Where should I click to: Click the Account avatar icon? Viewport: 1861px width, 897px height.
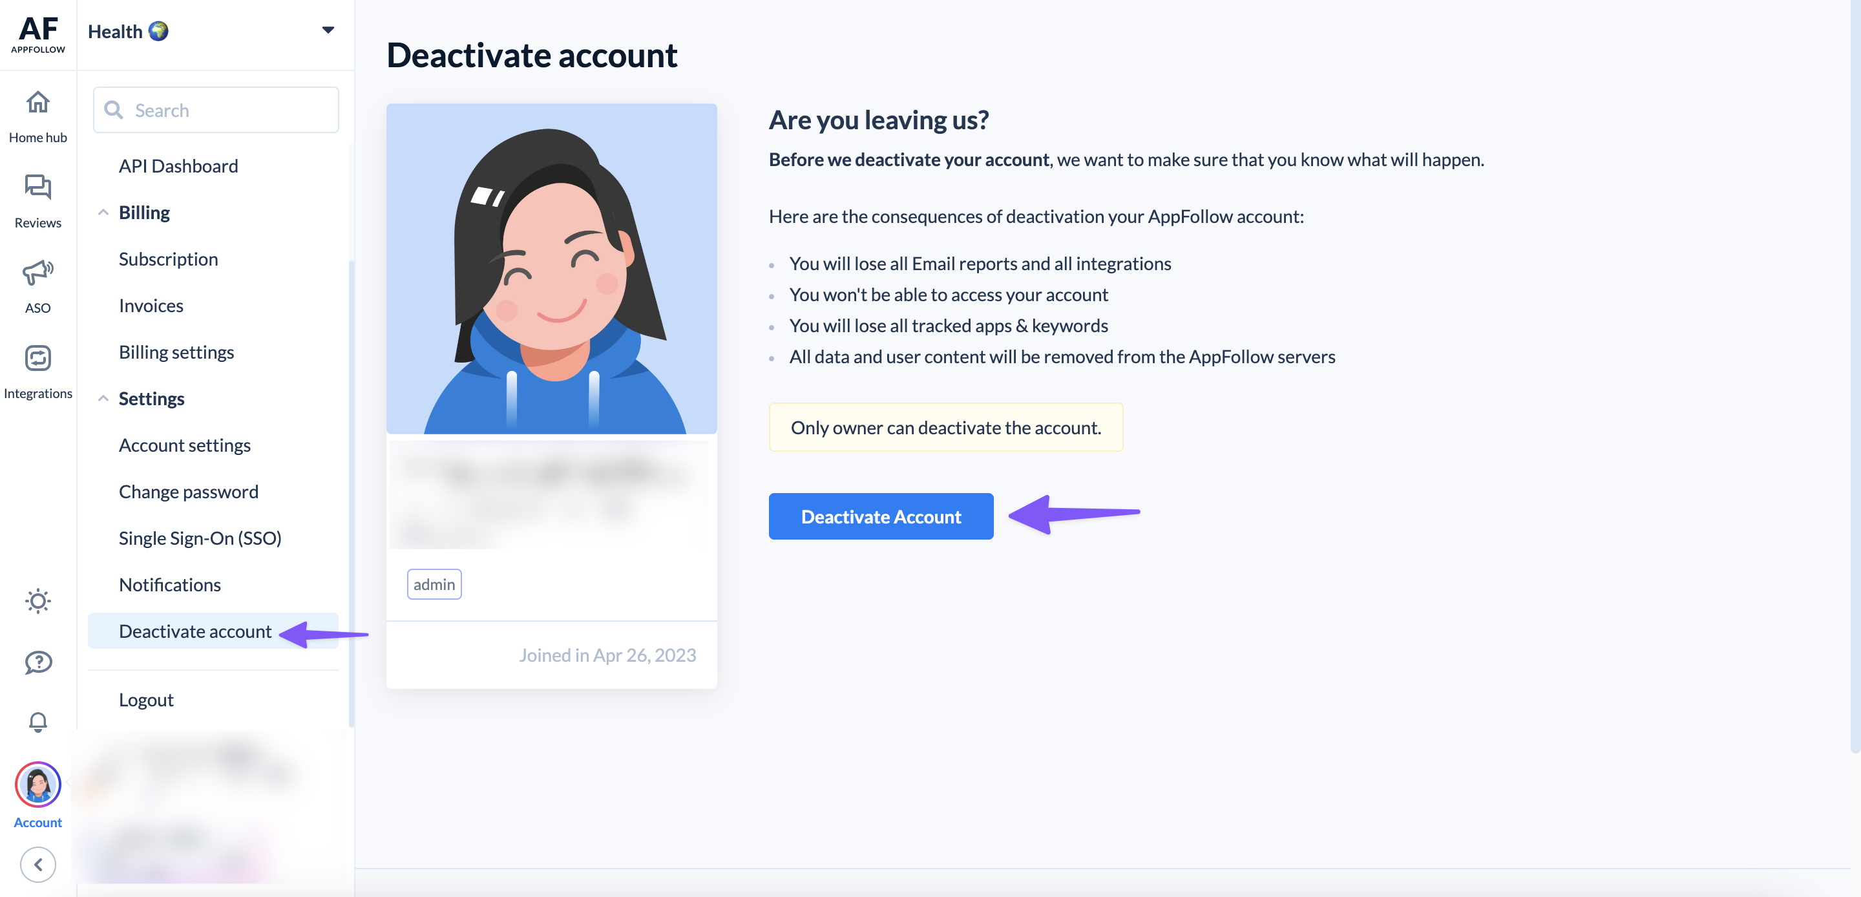[x=37, y=785]
